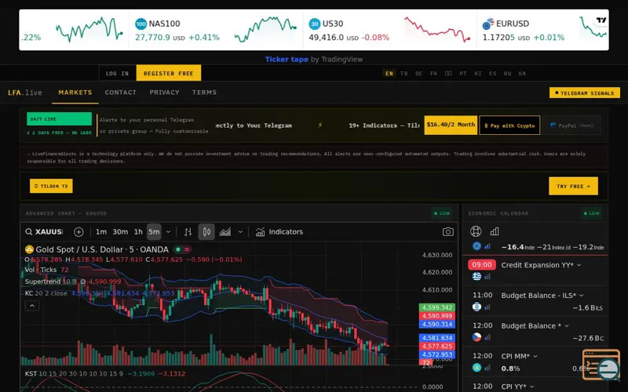Expand the CPI MM event
628x392 pixels.
coord(519,356)
